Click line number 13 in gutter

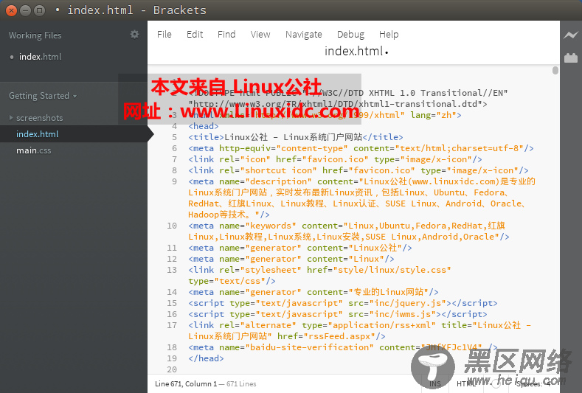coord(172,270)
